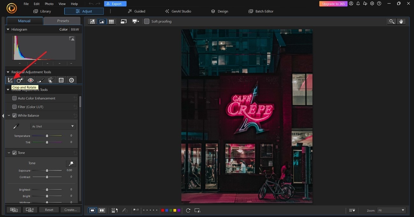Open the Zoom Fit dropdown
Viewport: 414px width, 217px height.
(391, 210)
